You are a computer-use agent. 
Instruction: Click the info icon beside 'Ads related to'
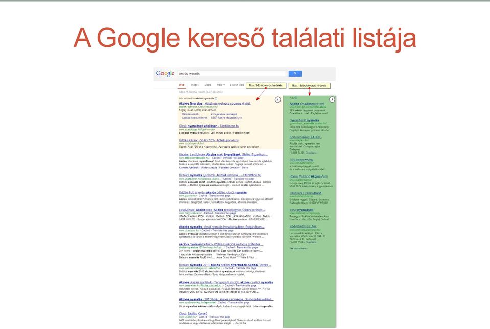tap(216, 98)
